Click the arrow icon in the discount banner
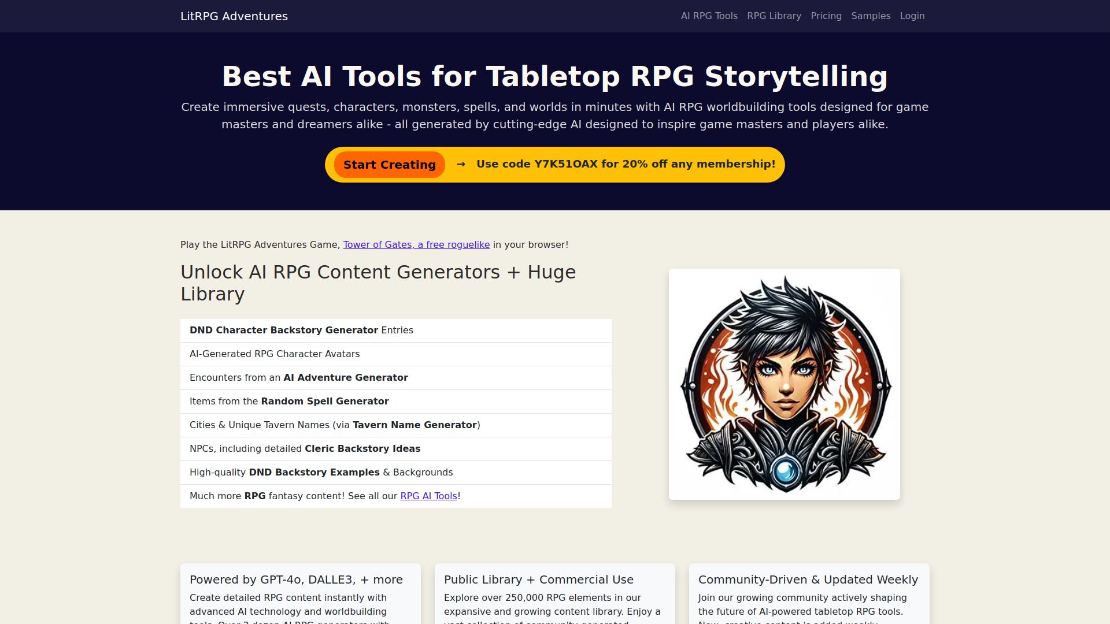The height and width of the screenshot is (624, 1110). (461, 164)
